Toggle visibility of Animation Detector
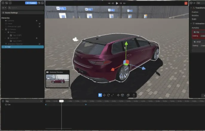Image resolution: width=205 pixels, height=131 pixels. [x=39, y=44]
